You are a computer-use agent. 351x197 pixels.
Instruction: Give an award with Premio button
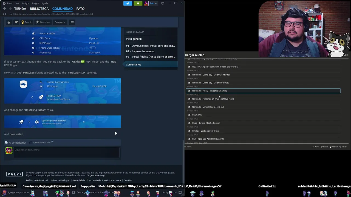[27, 22]
